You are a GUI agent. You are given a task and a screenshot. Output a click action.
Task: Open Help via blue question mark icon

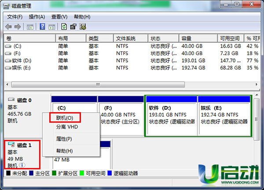pyautogui.click(x=42, y=26)
